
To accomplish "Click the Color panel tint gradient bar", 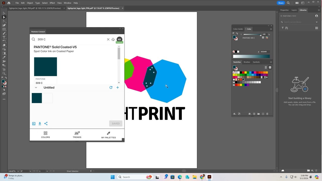I will click(x=251, y=57).
